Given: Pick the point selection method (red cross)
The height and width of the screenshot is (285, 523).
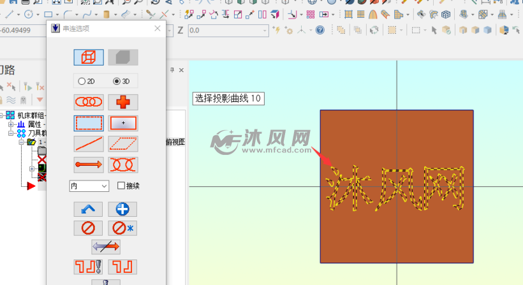Looking at the screenshot, I should (123, 102).
